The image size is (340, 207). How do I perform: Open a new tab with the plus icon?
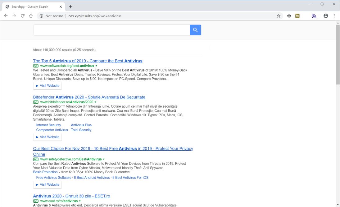(70, 7)
